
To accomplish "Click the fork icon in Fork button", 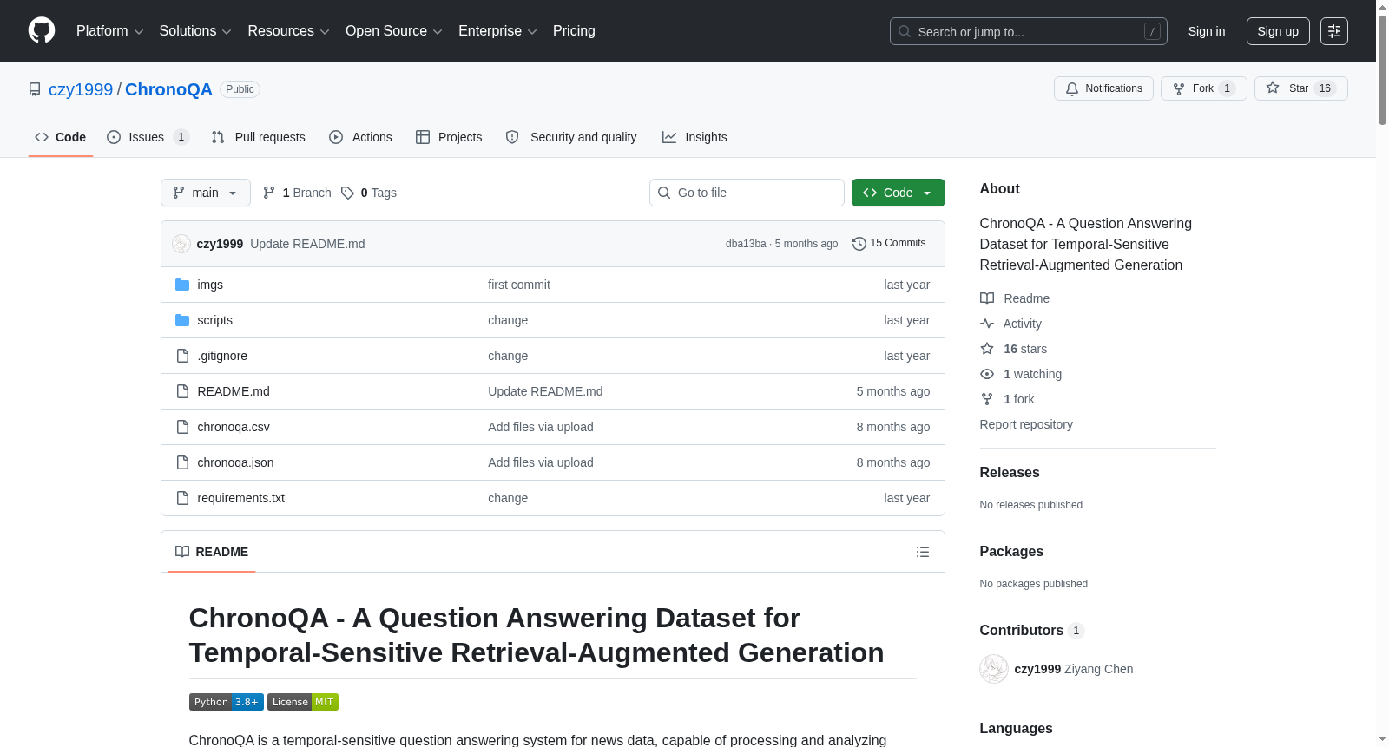I will click(1179, 88).
